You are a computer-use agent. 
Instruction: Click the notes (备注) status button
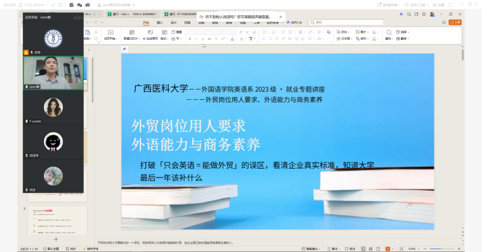coord(333,249)
